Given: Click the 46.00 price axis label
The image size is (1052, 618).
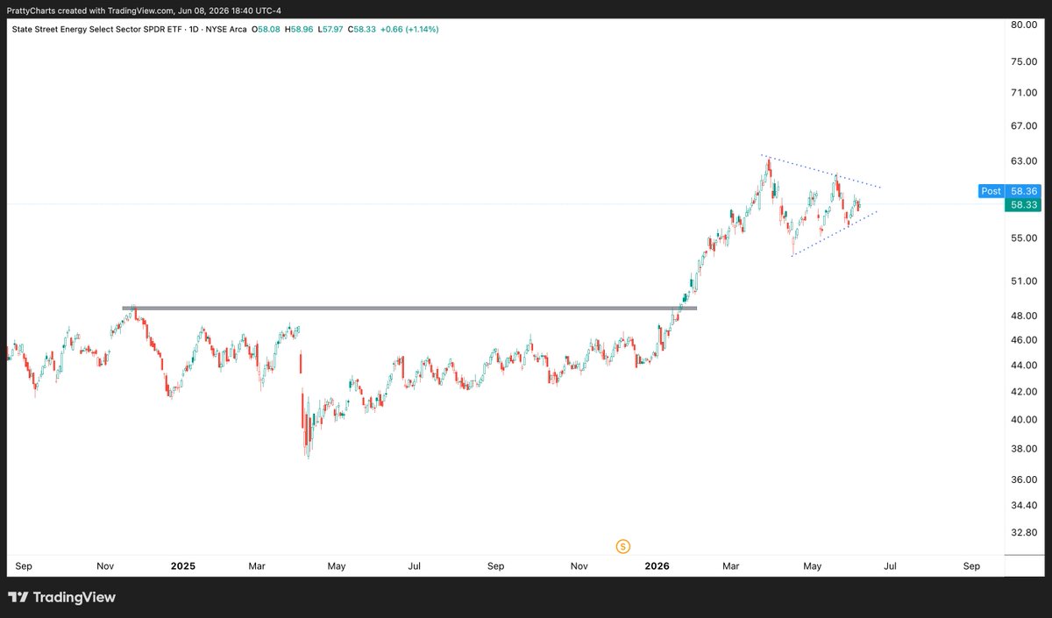Looking at the screenshot, I should [x=1023, y=340].
